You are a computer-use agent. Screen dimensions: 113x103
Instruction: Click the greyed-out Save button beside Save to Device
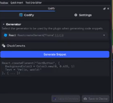[66, 99]
